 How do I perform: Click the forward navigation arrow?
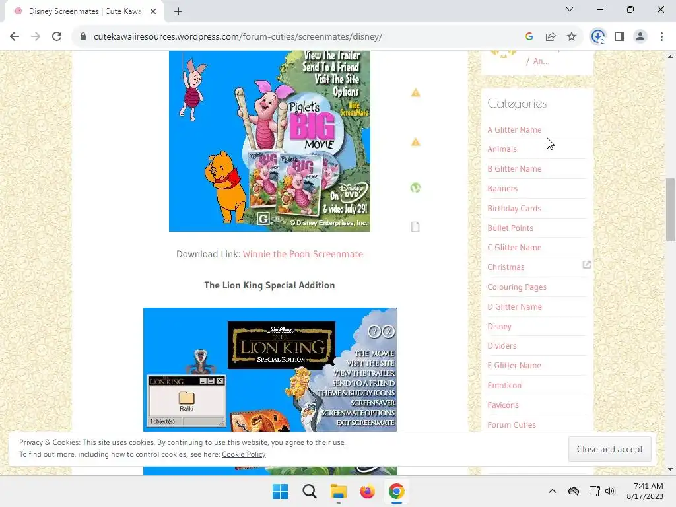[x=36, y=37]
